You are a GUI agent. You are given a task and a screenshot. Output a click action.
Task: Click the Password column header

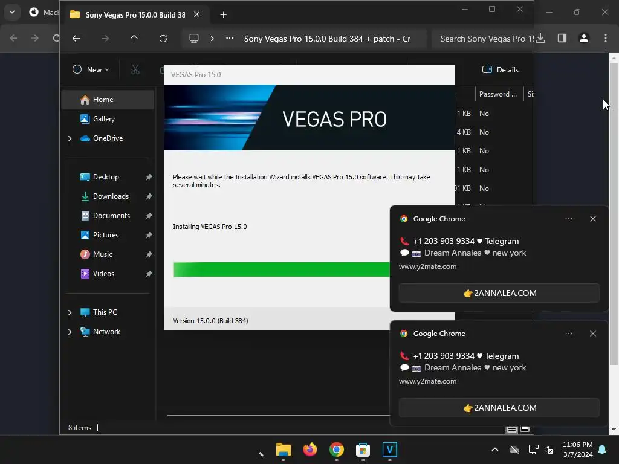499,94
